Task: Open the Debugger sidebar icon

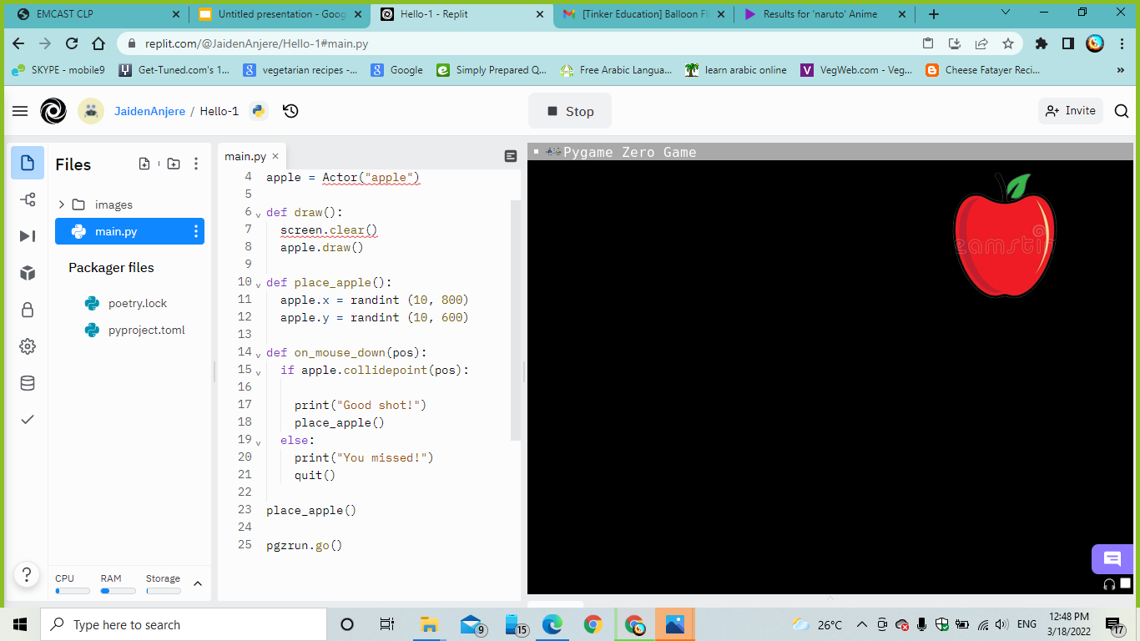Action: [x=28, y=236]
